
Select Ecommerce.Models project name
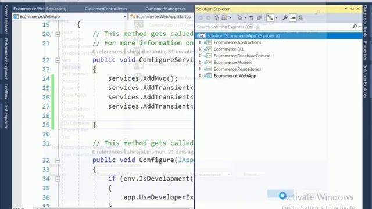pos(233,62)
